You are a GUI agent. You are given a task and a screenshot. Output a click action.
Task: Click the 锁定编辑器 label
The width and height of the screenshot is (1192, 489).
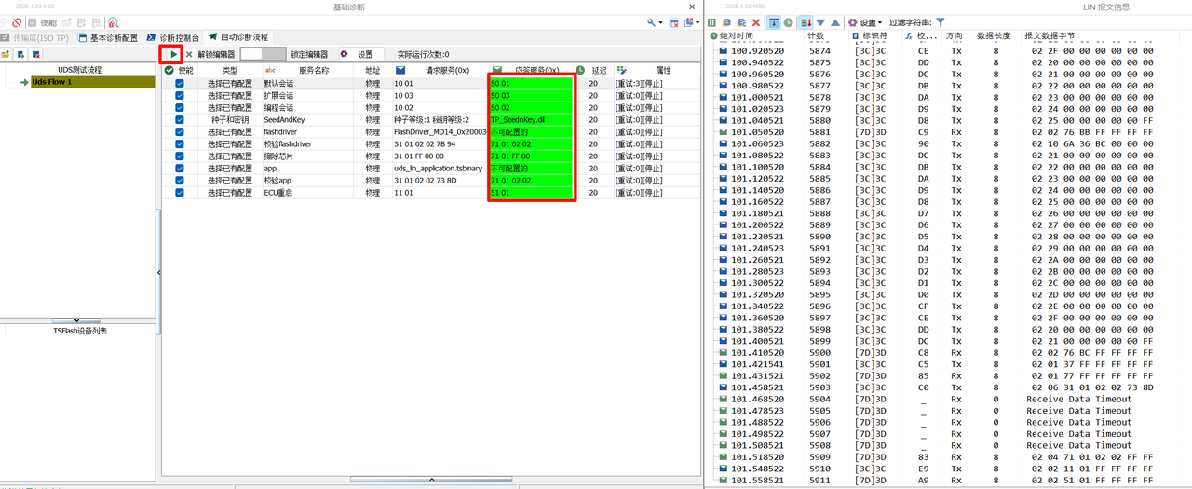point(309,55)
